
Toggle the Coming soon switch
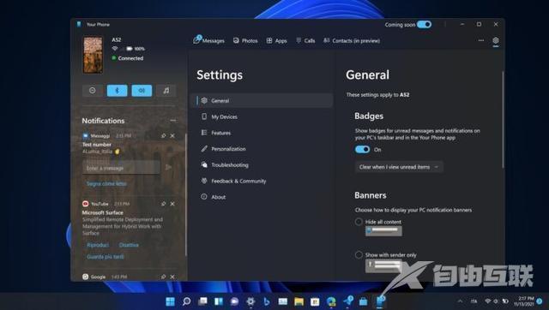click(424, 25)
